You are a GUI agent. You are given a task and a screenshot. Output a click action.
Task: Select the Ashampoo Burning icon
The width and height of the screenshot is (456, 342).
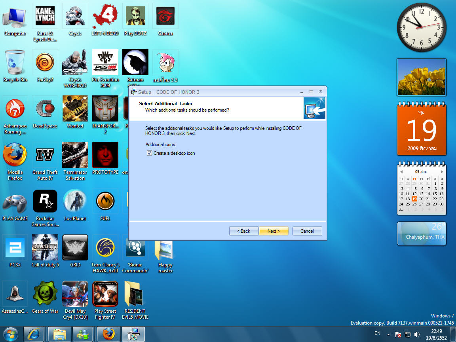(x=15, y=116)
